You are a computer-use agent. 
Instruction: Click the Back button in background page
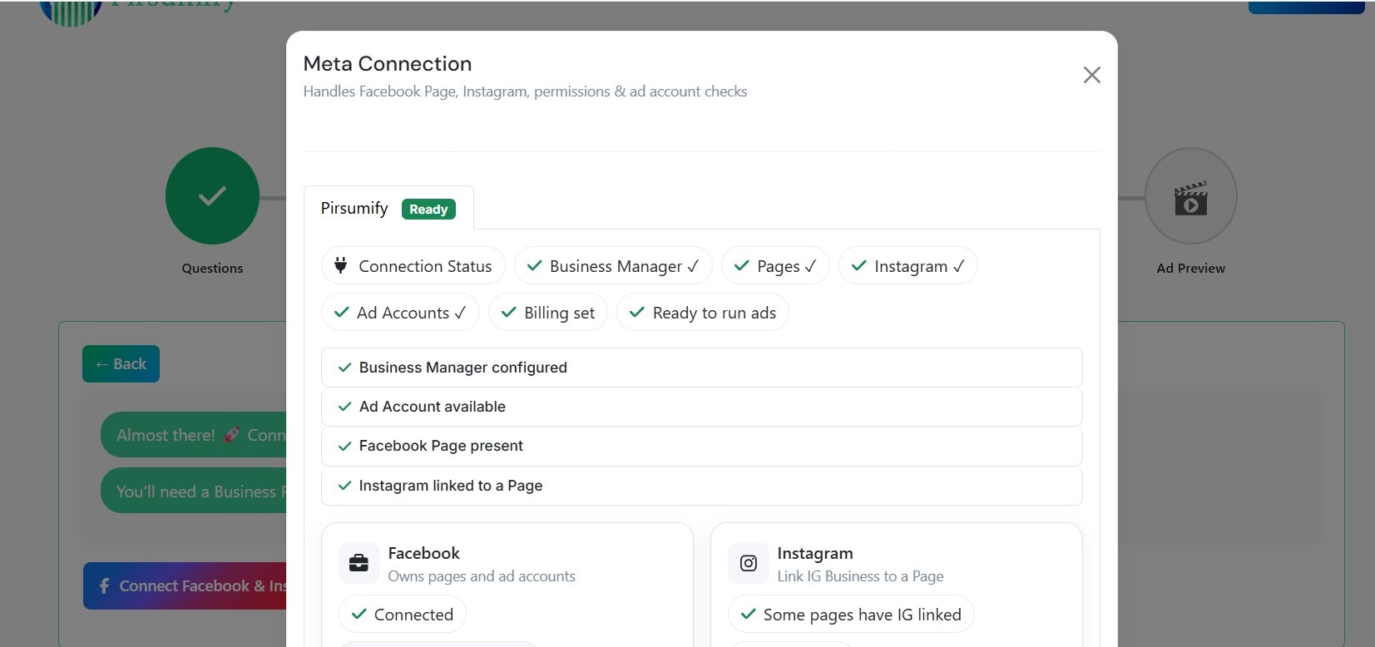click(x=121, y=364)
